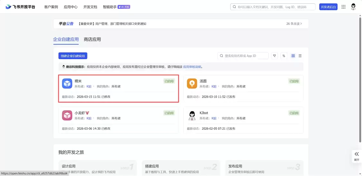
Task: Click 2026-03-15 11:51 已修改 status text
Action: (x=93, y=97)
